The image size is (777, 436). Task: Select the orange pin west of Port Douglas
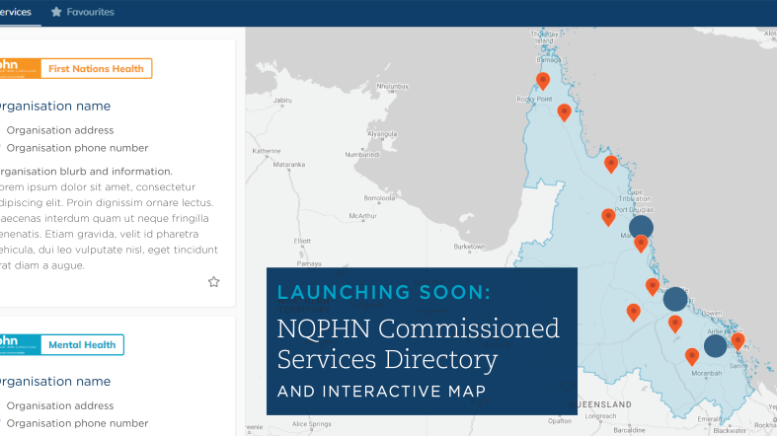coord(608,217)
